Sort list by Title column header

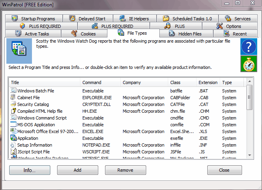tap(44, 82)
